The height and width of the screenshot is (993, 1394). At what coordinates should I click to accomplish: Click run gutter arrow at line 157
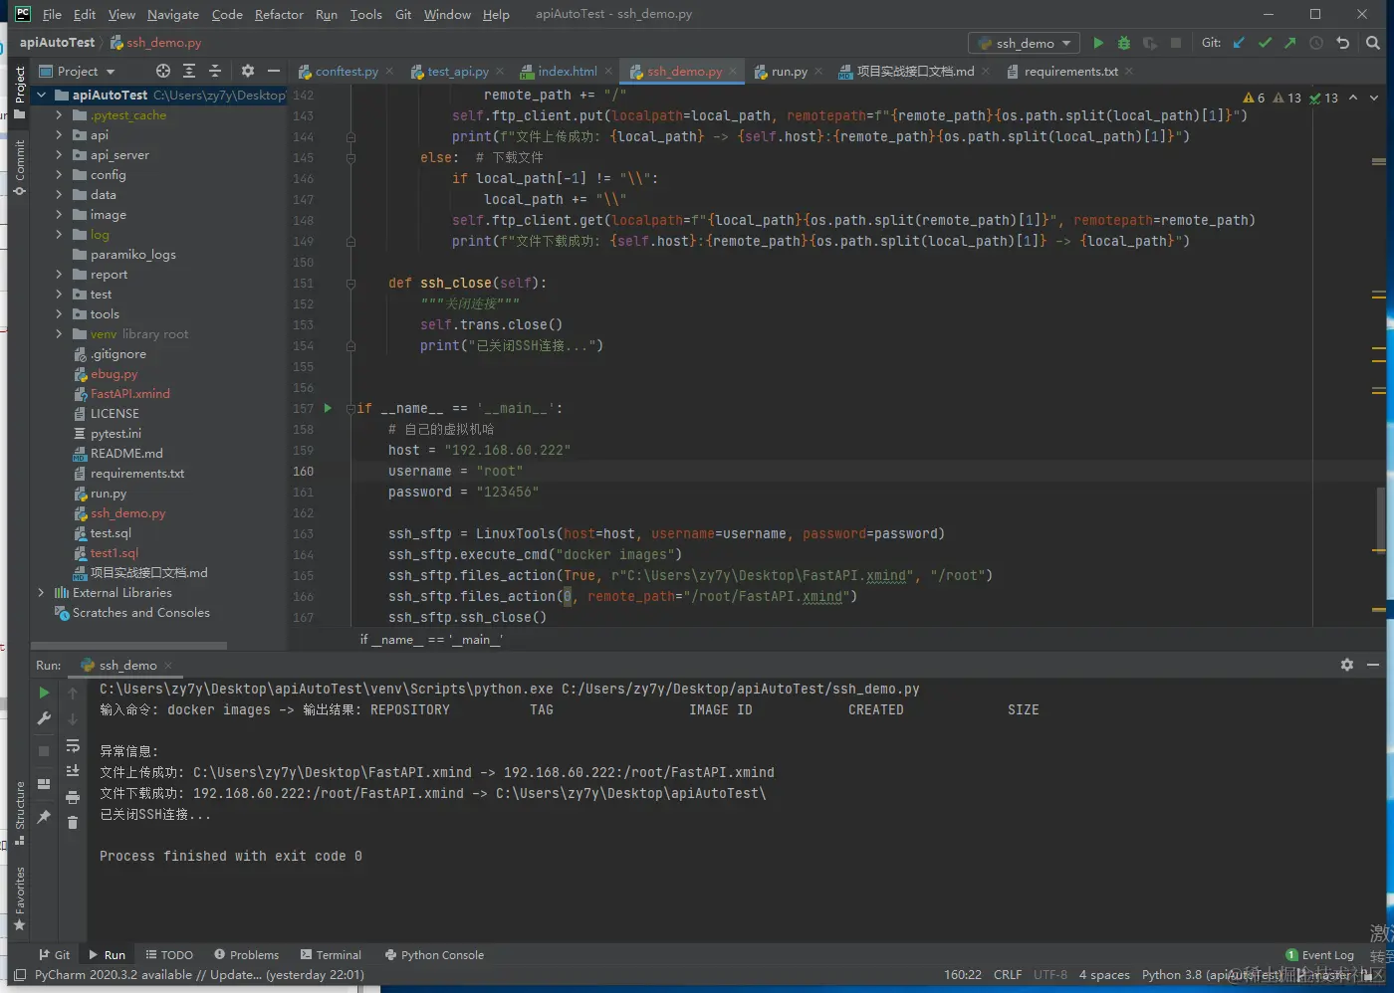(328, 408)
